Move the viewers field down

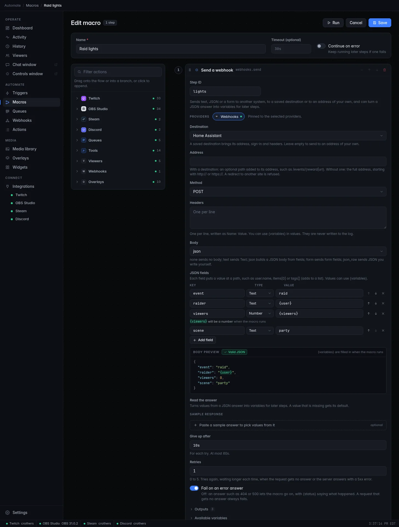click(x=376, y=314)
